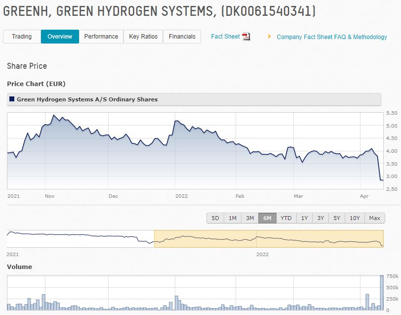
Task: Toggle the active 6M range button
Action: click(266, 218)
